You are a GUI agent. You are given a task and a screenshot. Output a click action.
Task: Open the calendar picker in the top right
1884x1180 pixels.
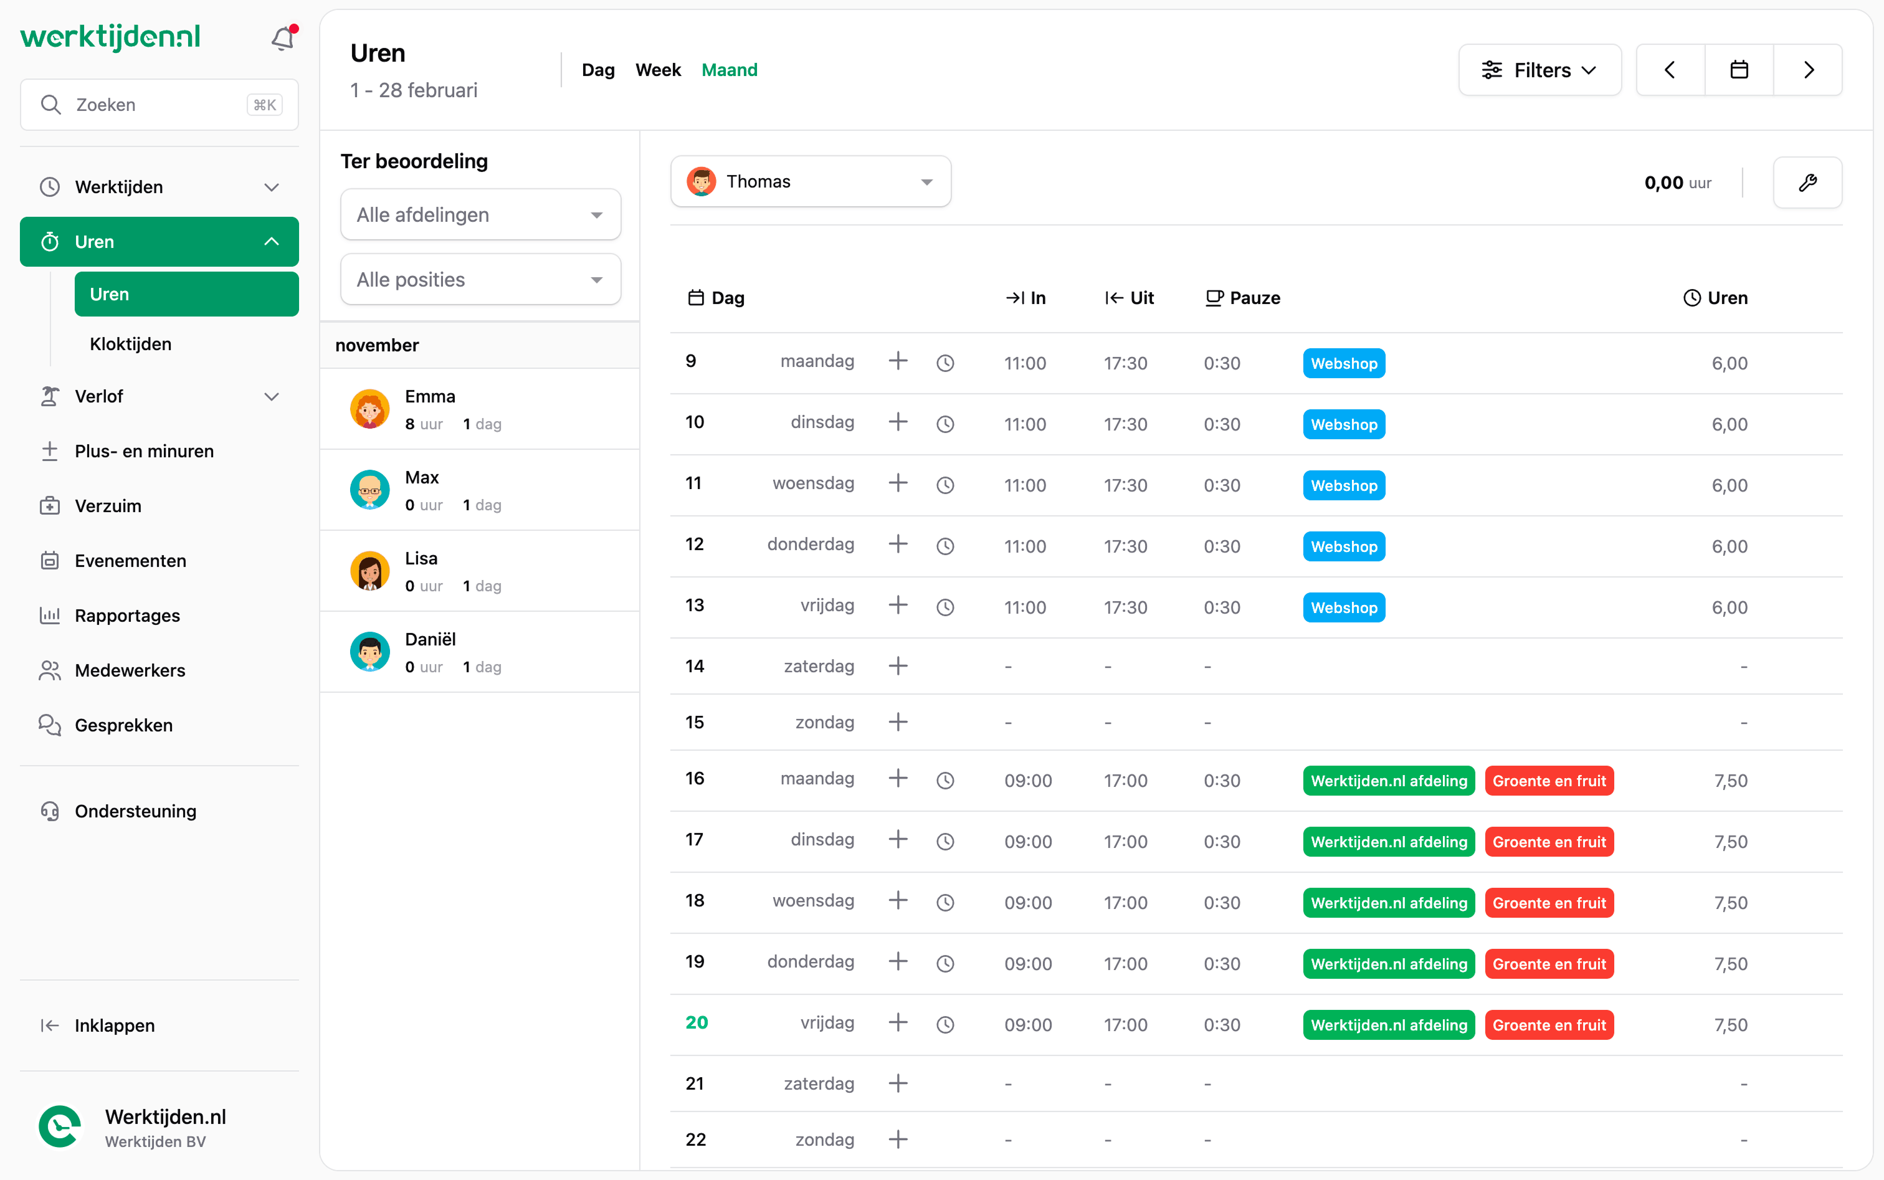(x=1739, y=69)
